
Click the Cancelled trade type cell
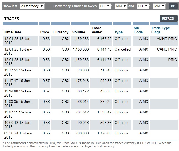pos(122,49)
